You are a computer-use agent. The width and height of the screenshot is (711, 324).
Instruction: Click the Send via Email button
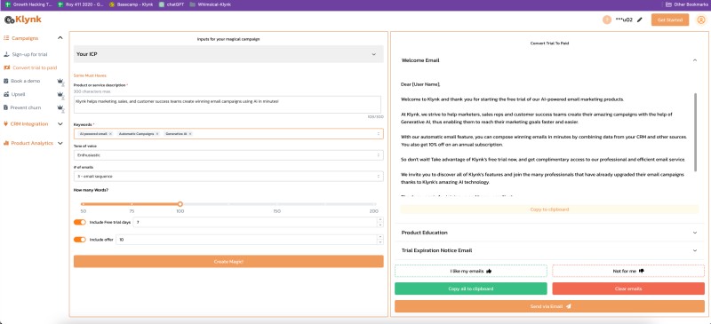pyautogui.click(x=549, y=306)
